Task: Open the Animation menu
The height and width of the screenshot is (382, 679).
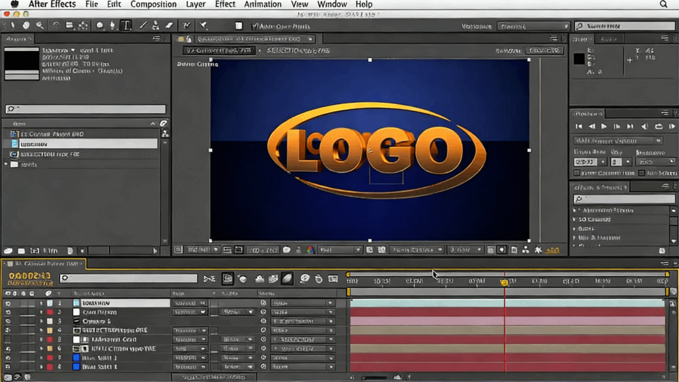Action: (x=262, y=5)
